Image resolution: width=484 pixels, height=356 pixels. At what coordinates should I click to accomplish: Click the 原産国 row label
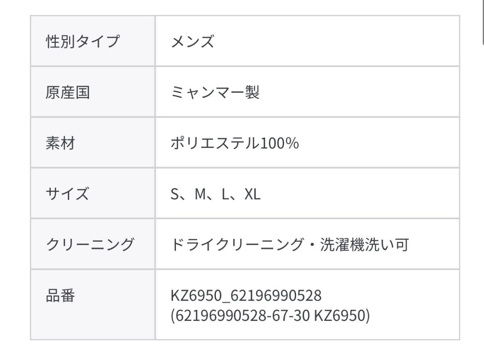[x=67, y=92]
